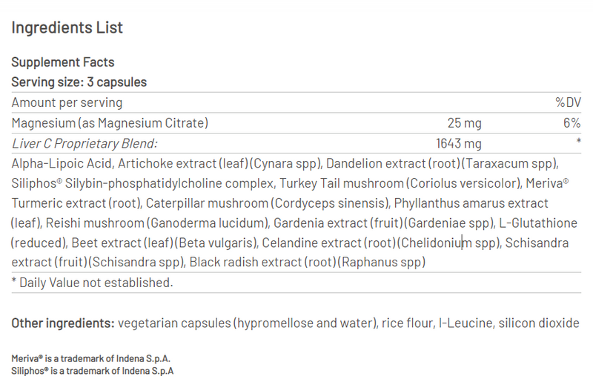This screenshot has width=593, height=385.
Task: Click the Daily Value not established footnote
Action: click(x=92, y=282)
